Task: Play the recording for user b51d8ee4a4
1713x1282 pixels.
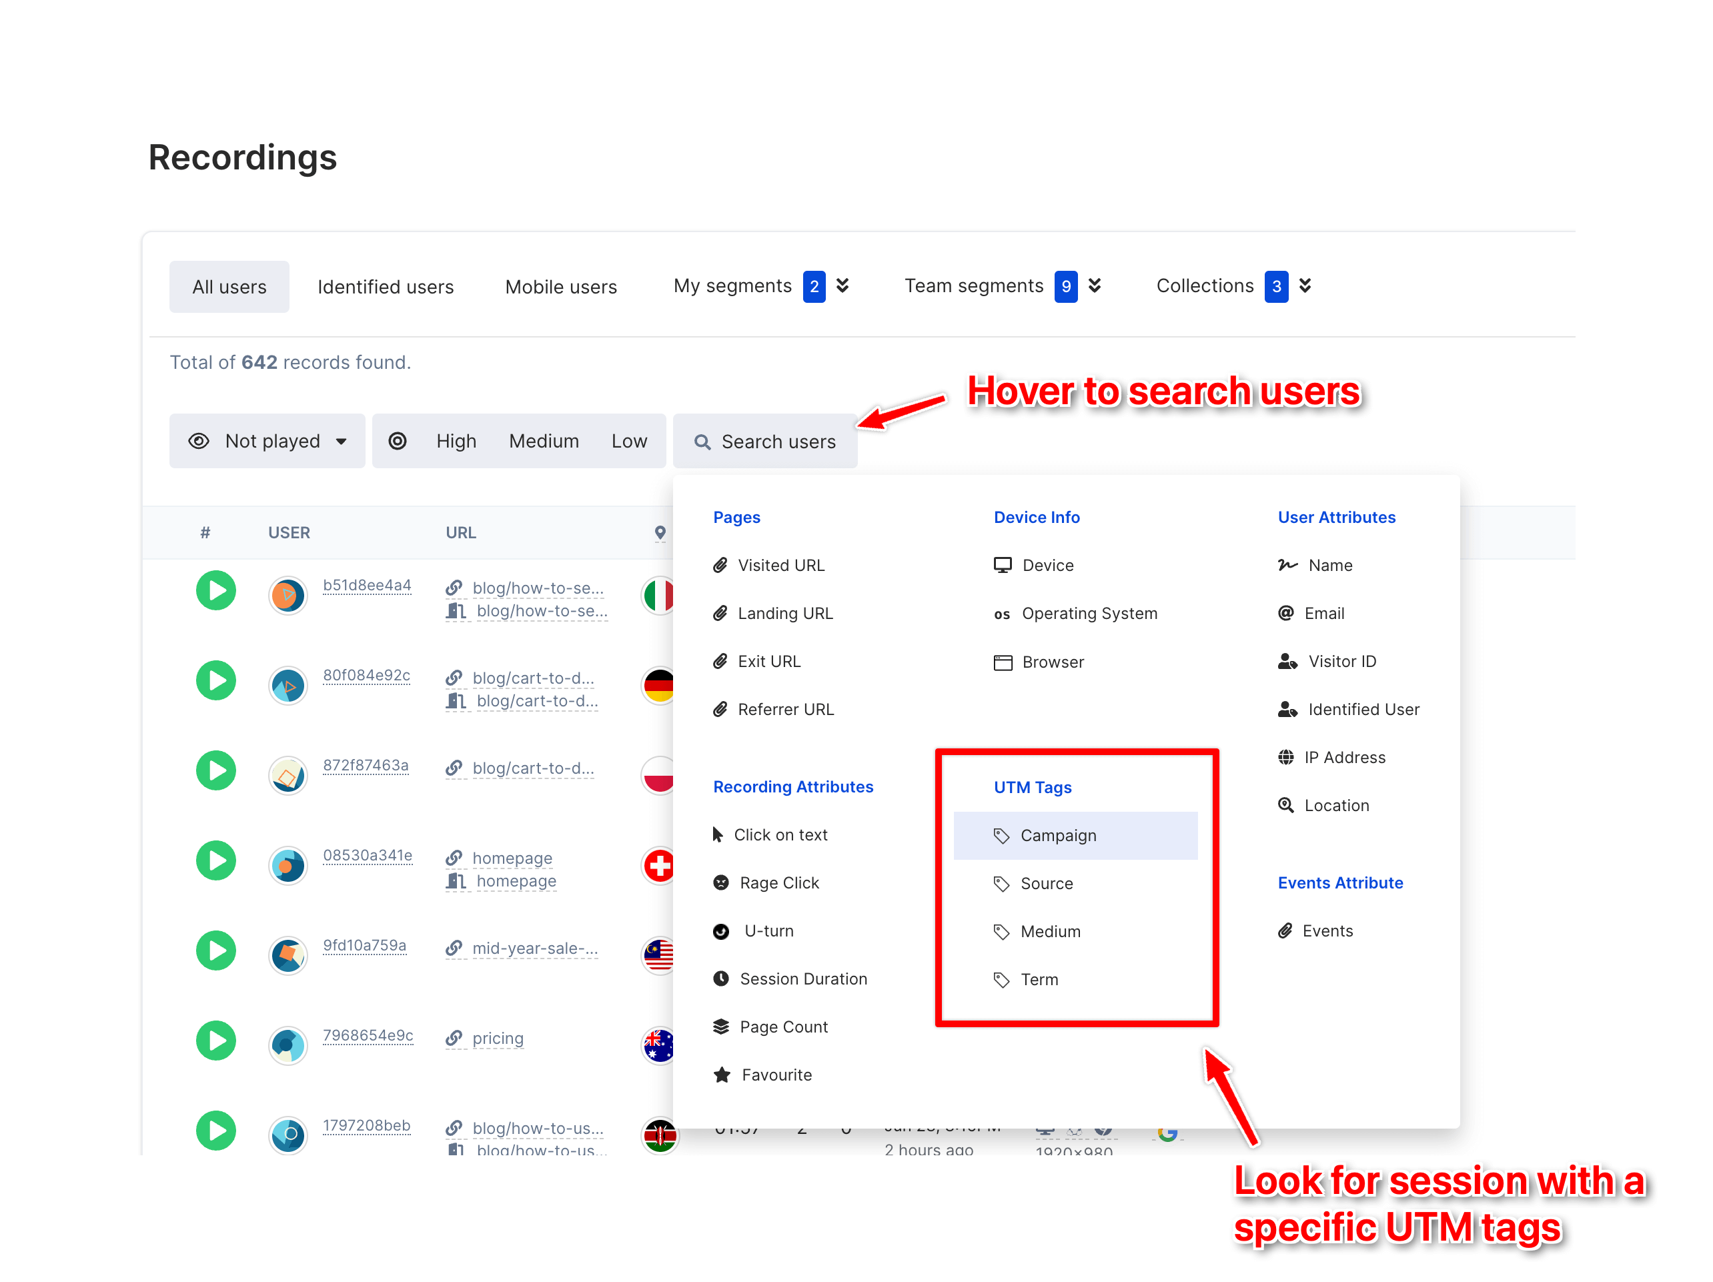Action: point(215,592)
